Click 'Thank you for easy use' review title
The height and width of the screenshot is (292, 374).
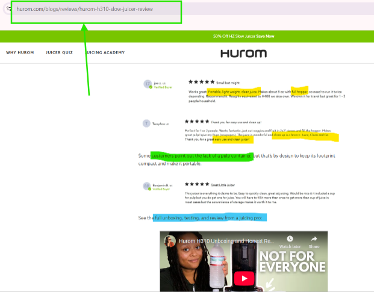coord(236,122)
